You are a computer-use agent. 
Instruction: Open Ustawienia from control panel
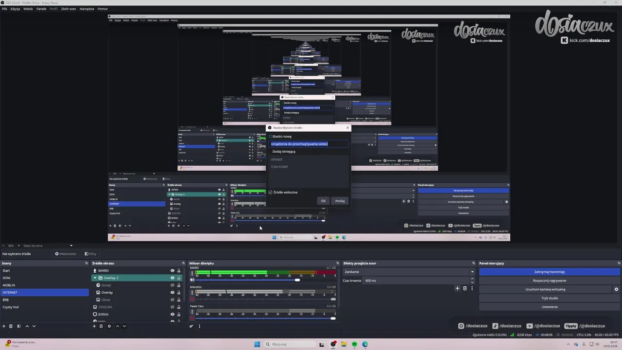pos(550,307)
